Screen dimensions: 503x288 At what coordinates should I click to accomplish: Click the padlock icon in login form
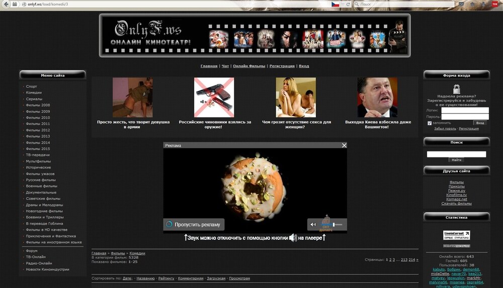coord(456,89)
